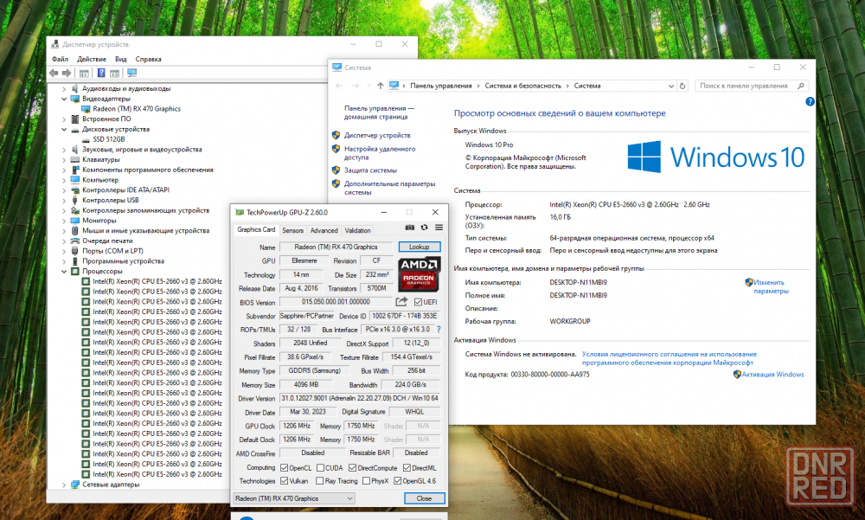Expand the Встроенное ПО tree node
Screen dimensions: 865x520
[64, 119]
